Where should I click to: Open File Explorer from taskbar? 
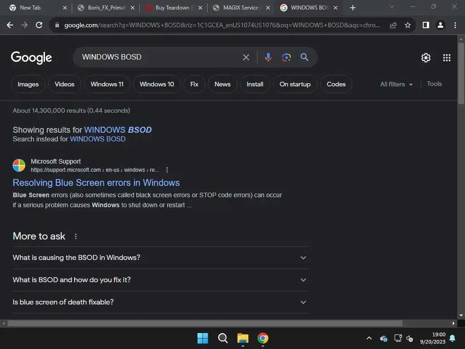coord(243,338)
